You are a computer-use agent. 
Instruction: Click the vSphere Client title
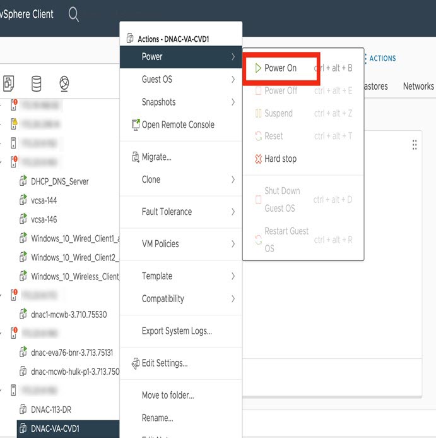27,14
